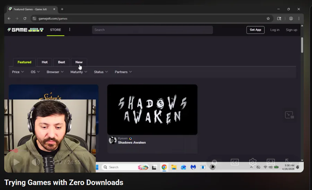Close the Featured Games tab
The width and height of the screenshot is (312, 190).
pos(54,9)
